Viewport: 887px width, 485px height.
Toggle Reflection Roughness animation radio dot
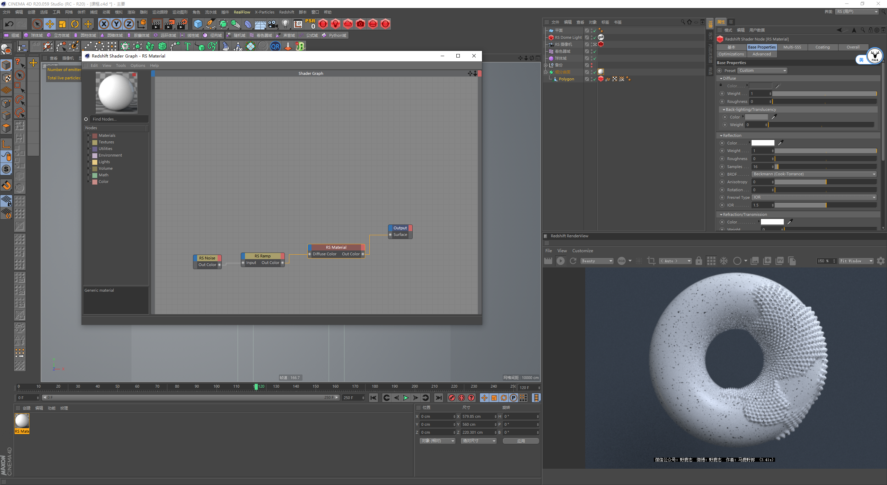coord(722,159)
